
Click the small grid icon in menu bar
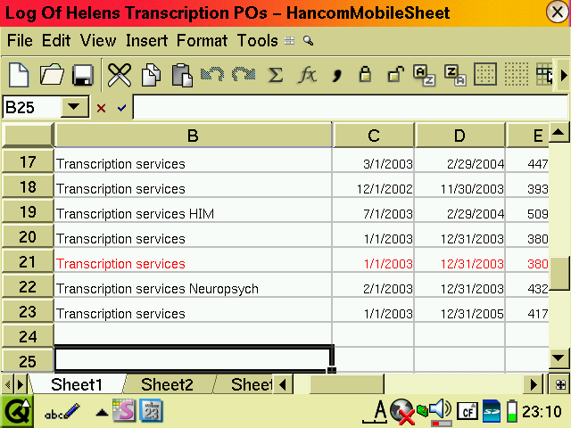(289, 41)
